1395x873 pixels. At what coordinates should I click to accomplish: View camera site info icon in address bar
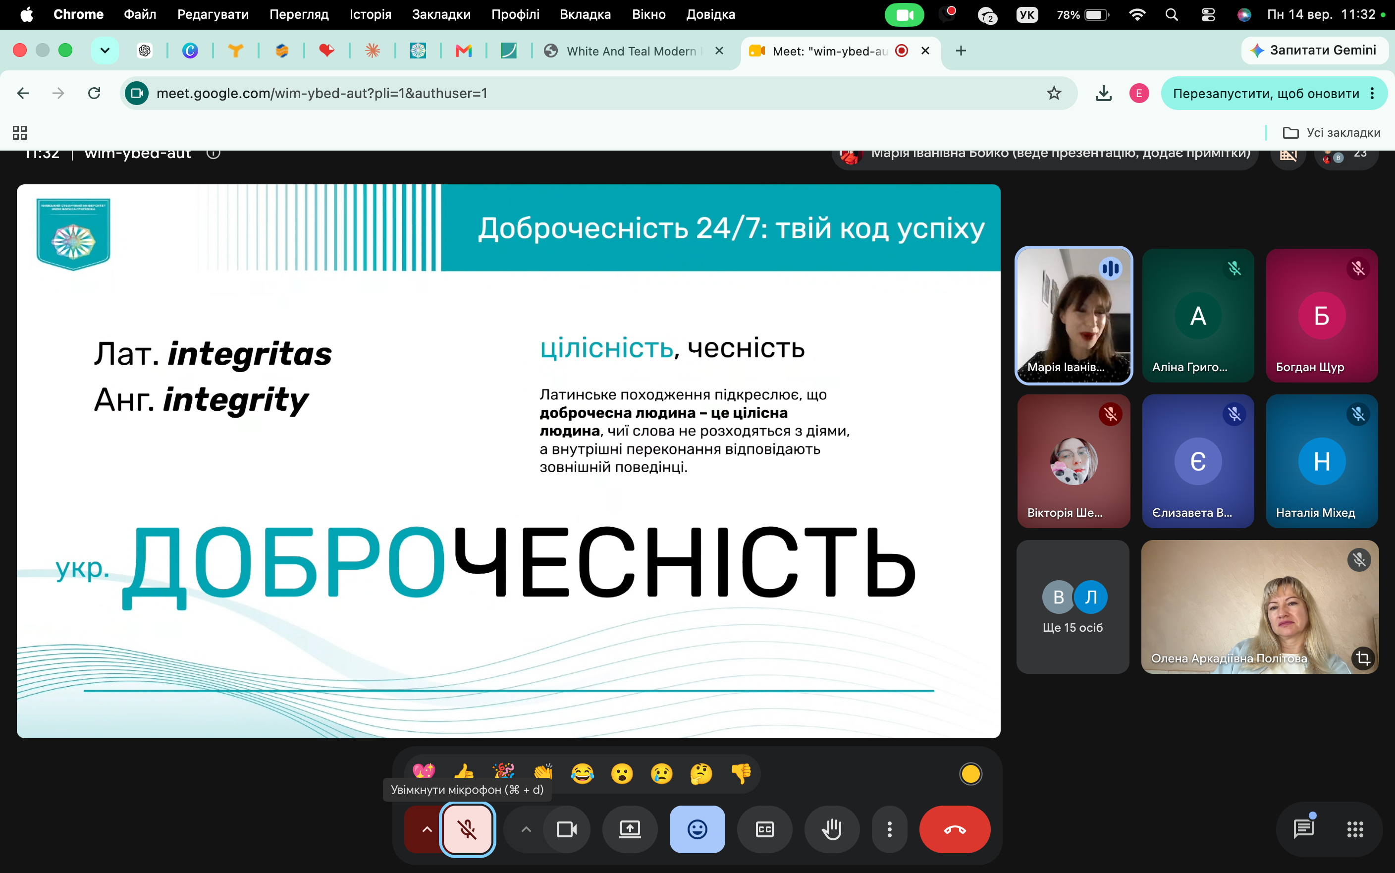(137, 93)
